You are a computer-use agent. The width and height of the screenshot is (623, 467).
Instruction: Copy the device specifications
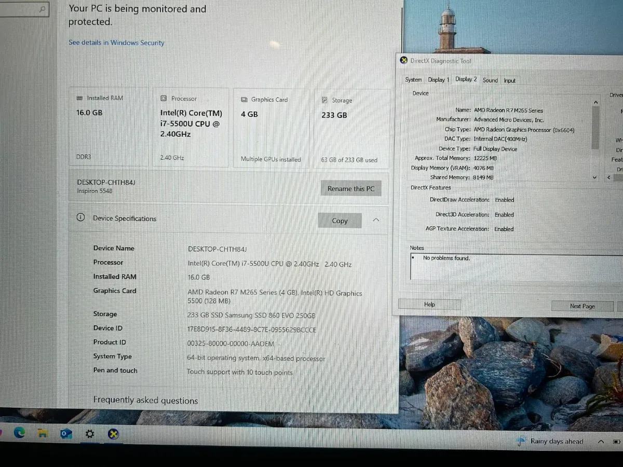point(340,221)
